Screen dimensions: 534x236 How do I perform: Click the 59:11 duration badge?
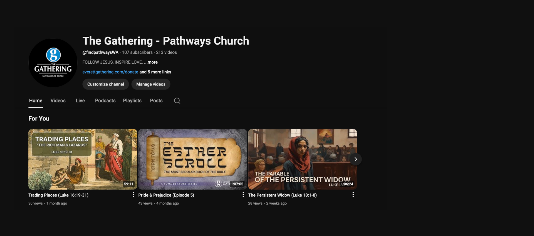(x=128, y=184)
